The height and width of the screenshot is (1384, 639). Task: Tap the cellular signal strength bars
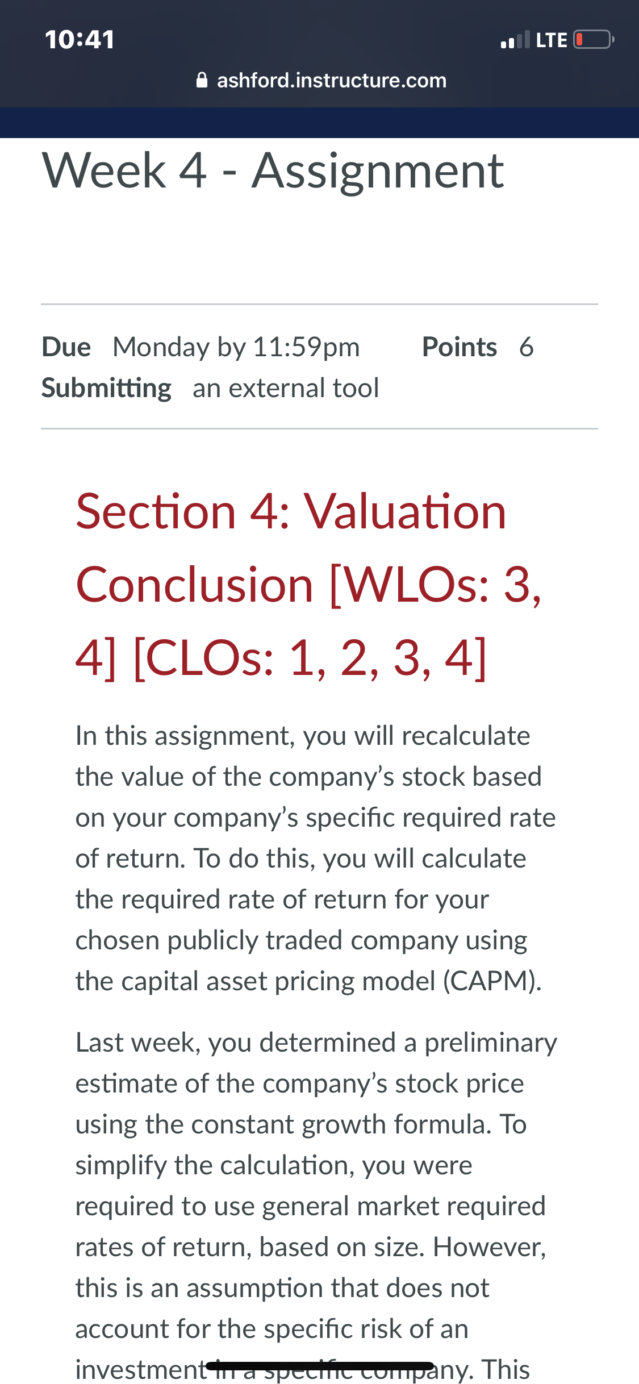tap(515, 40)
